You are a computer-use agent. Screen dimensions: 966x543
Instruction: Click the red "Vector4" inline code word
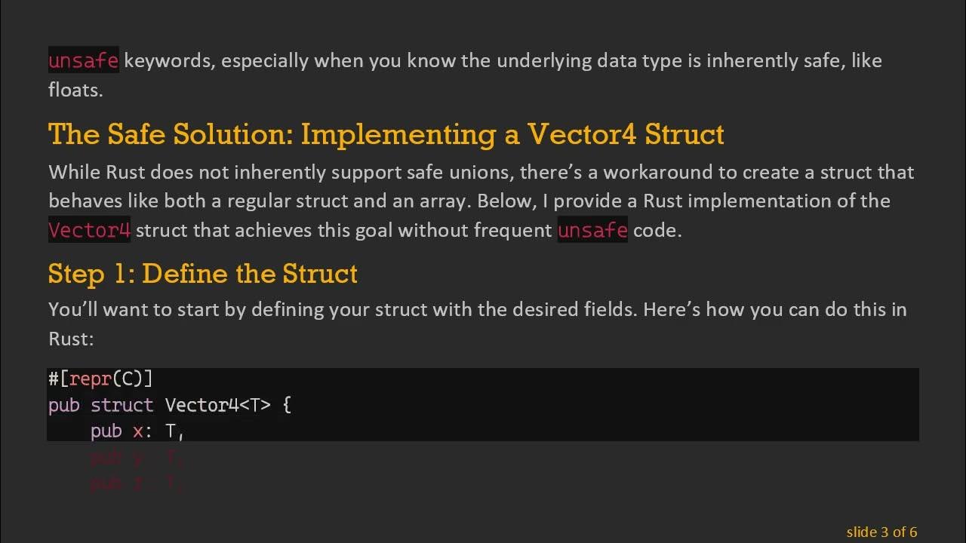click(89, 230)
